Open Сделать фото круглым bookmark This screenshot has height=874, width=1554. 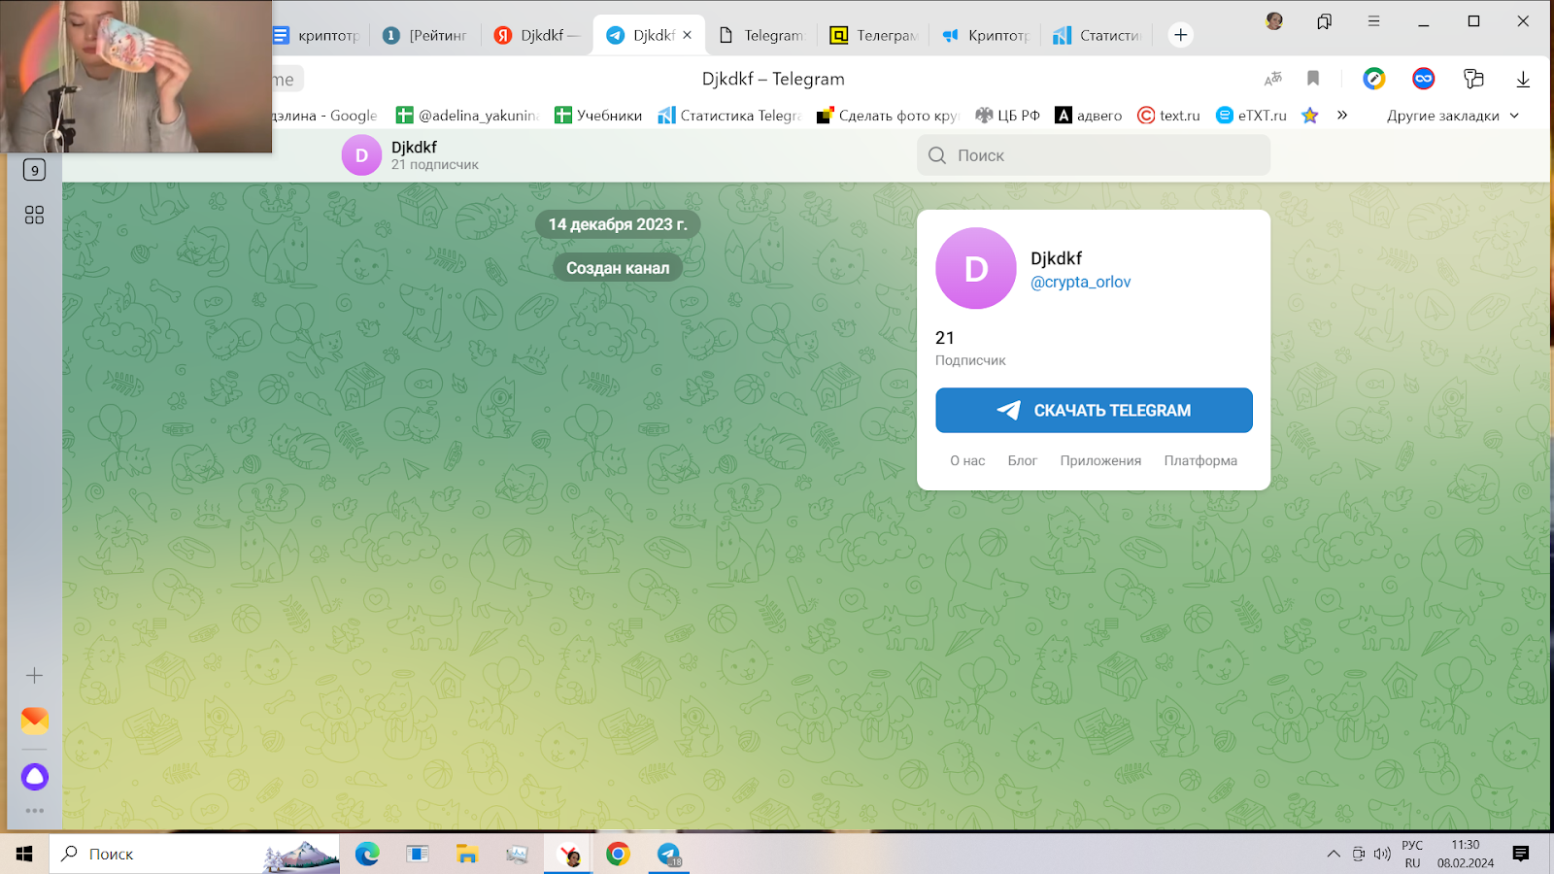(x=888, y=116)
